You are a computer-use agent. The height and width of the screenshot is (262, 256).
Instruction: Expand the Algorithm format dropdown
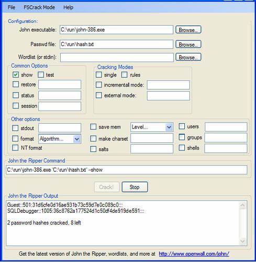[77, 139]
